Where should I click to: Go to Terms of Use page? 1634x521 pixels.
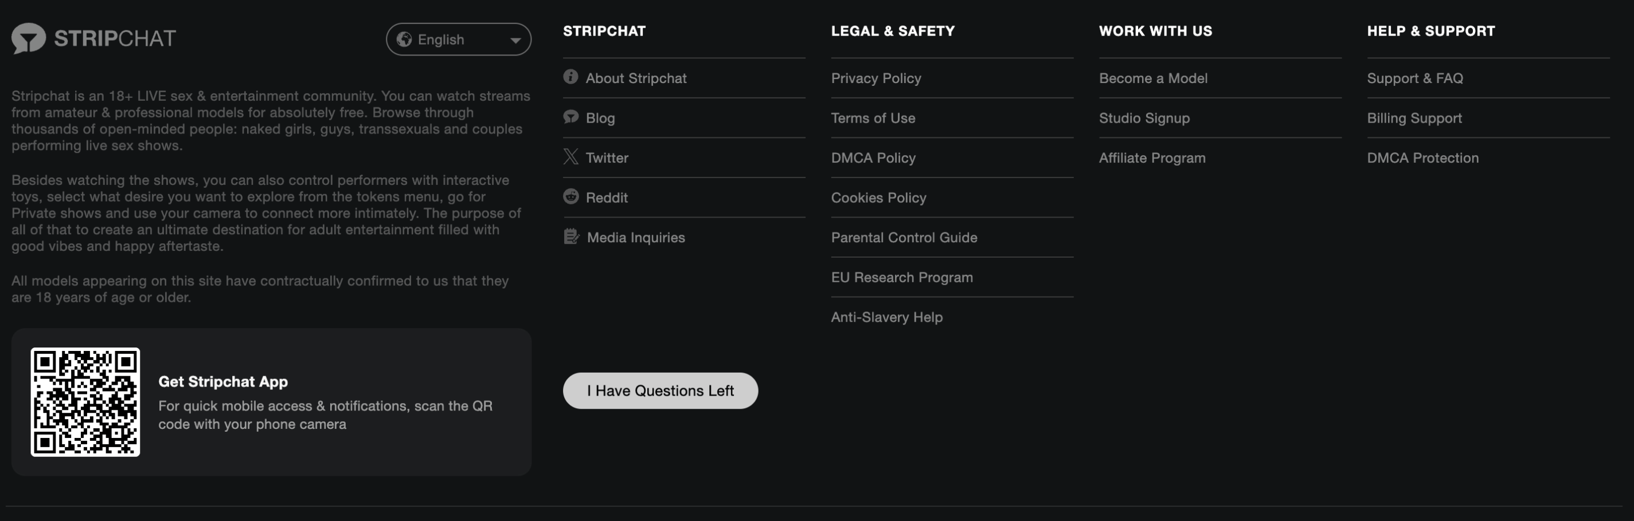coord(873,119)
